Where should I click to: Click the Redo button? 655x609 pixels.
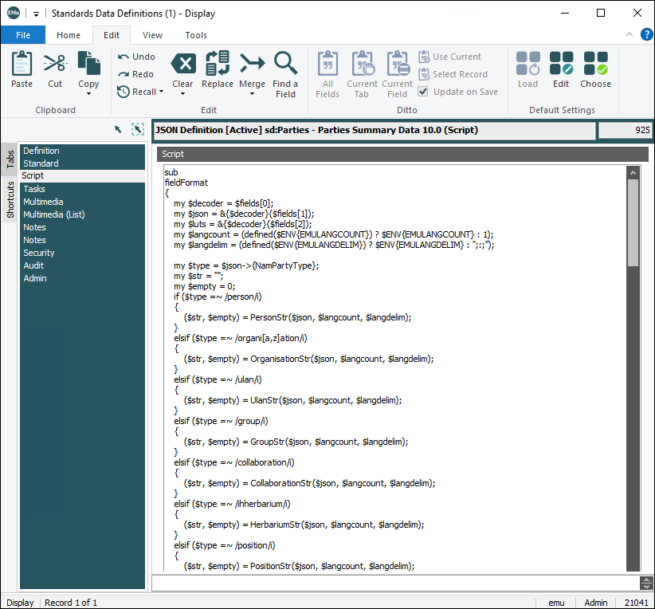click(136, 74)
